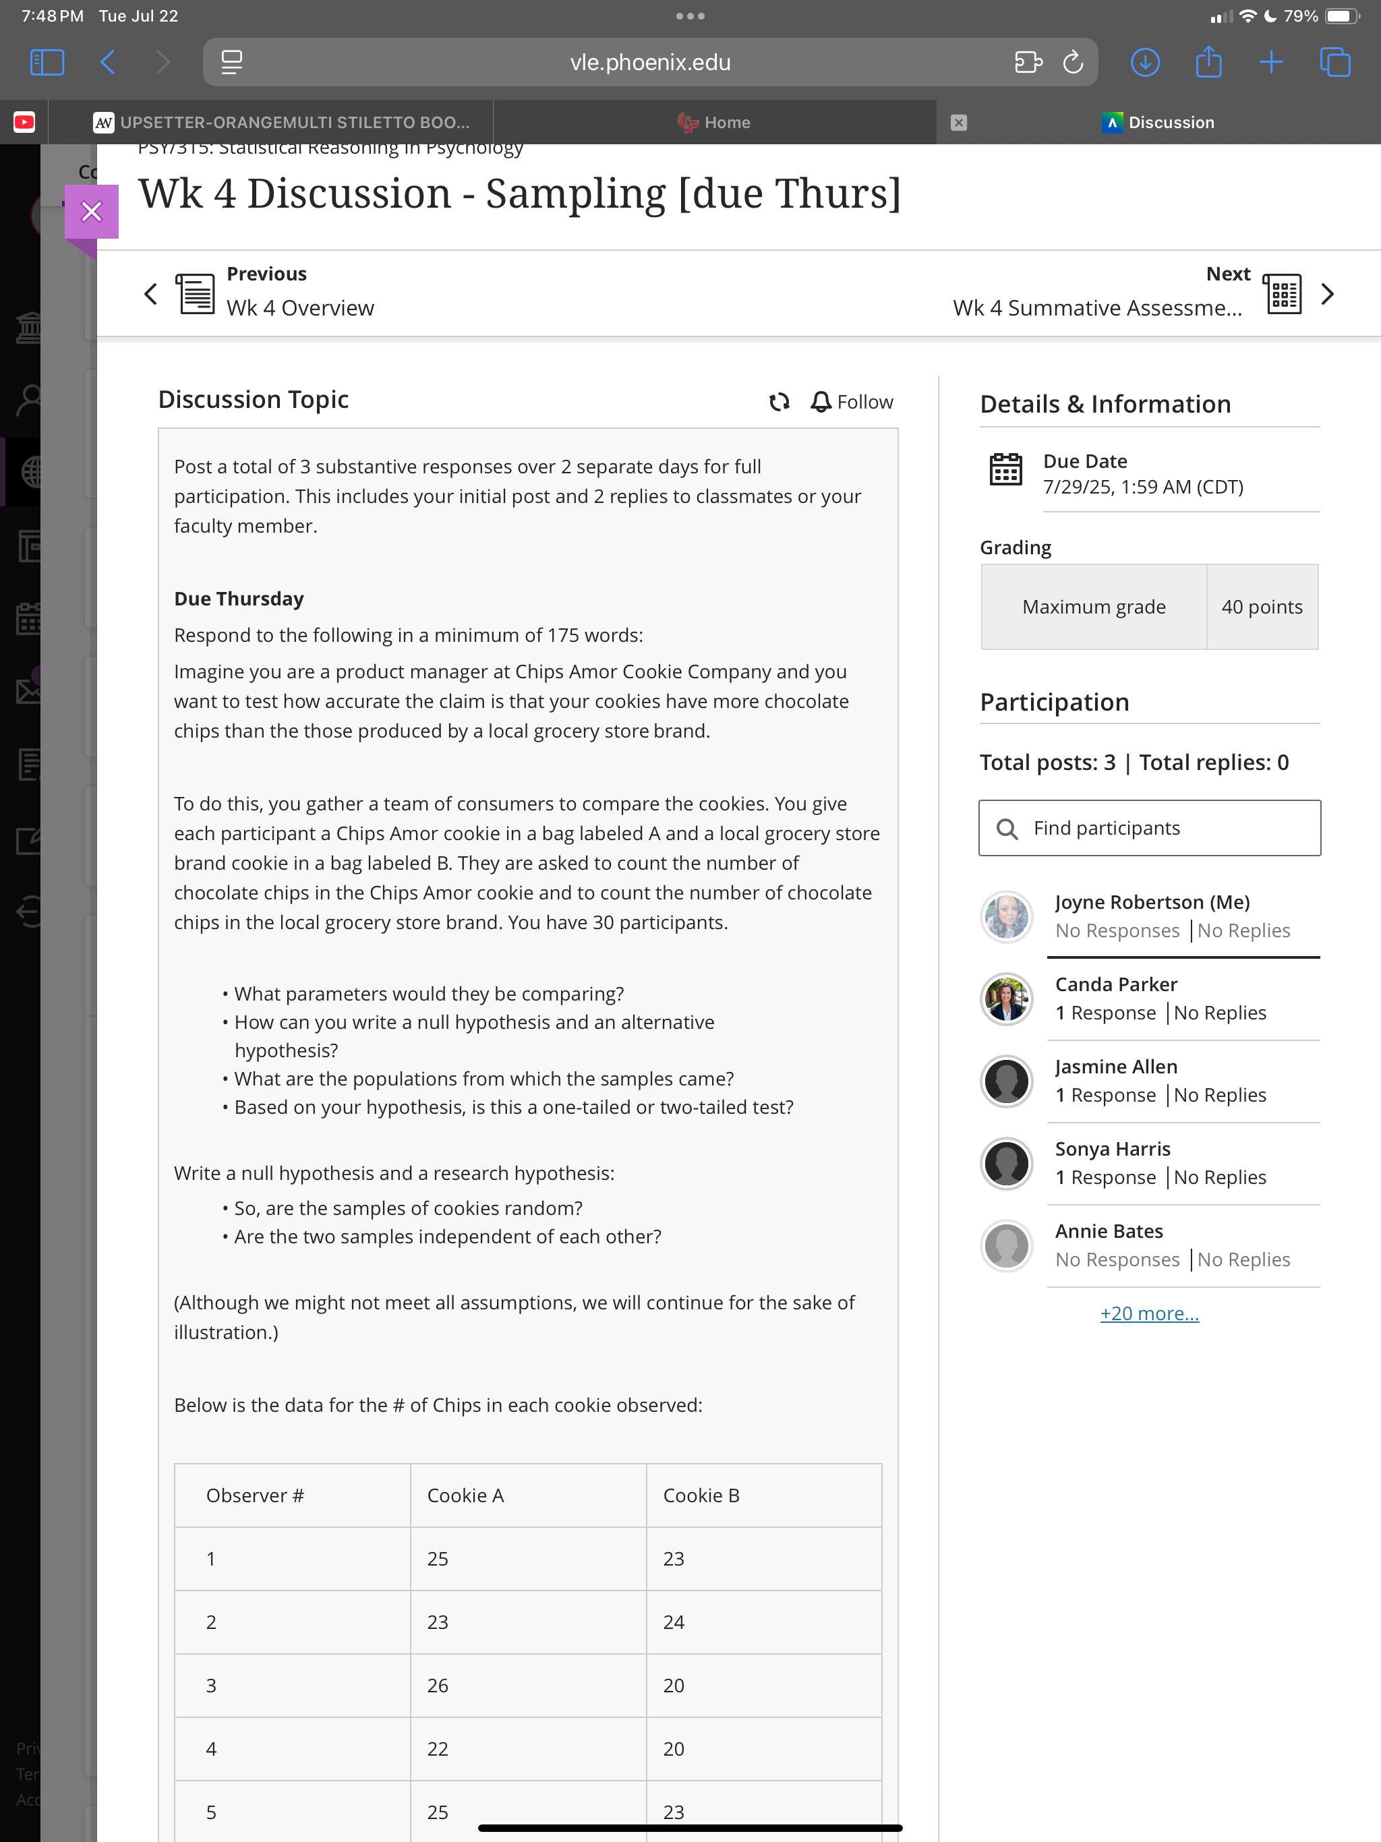Advance to the next Wk 4 Summative Assessment chevron
The image size is (1381, 1842).
pyautogui.click(x=1328, y=294)
